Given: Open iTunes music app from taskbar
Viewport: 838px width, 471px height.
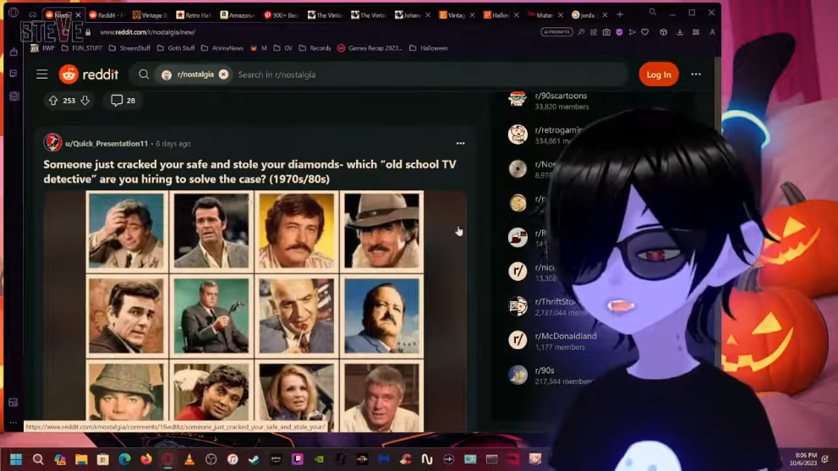Looking at the screenshot, I should click(233, 459).
